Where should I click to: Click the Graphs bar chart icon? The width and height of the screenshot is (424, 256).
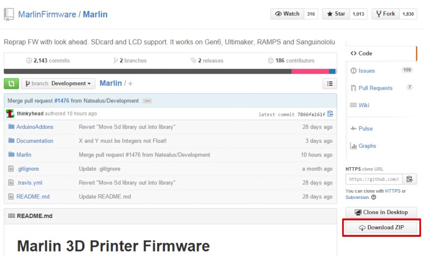(353, 146)
